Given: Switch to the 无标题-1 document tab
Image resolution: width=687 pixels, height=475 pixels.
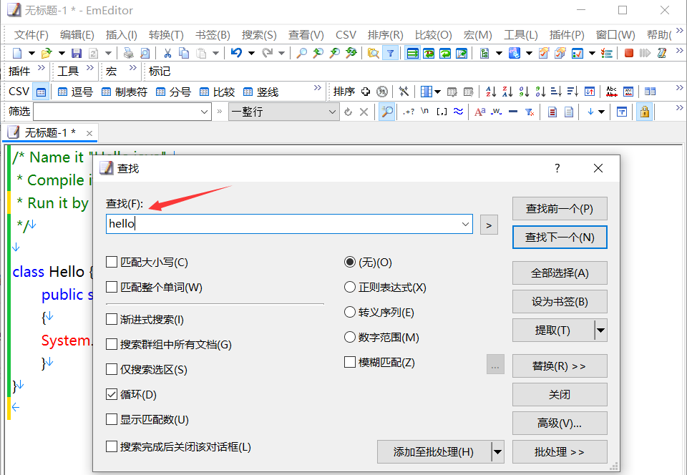Looking at the screenshot, I should (x=49, y=133).
